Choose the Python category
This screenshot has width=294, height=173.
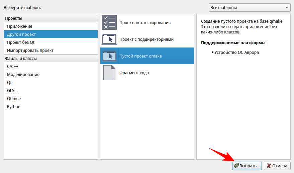pyautogui.click(x=14, y=106)
